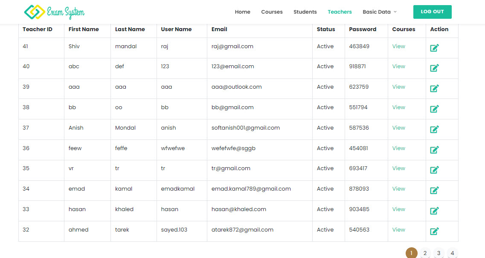The height and width of the screenshot is (258, 485).
Task: Edit ahmed tarek's teacher entry
Action: (434, 231)
